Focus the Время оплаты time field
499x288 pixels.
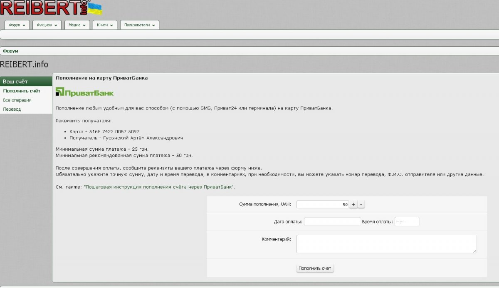(407, 221)
